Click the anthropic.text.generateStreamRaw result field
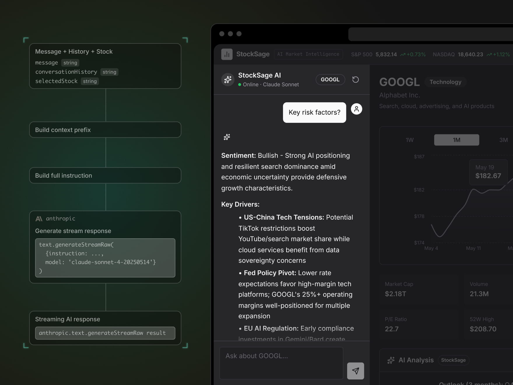The image size is (513, 385). [x=105, y=333]
